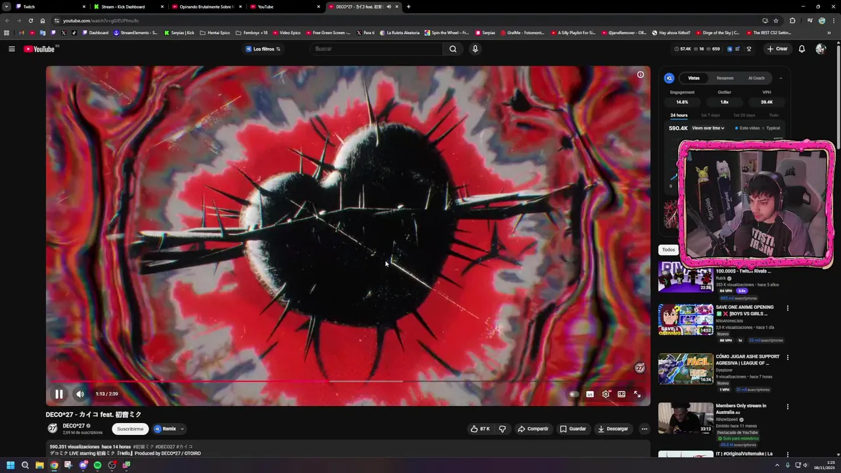Start voice search with microphone

click(475, 49)
